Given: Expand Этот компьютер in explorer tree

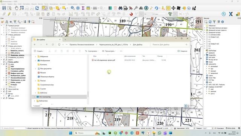Looking at the screenshot, I should coord(34,97).
